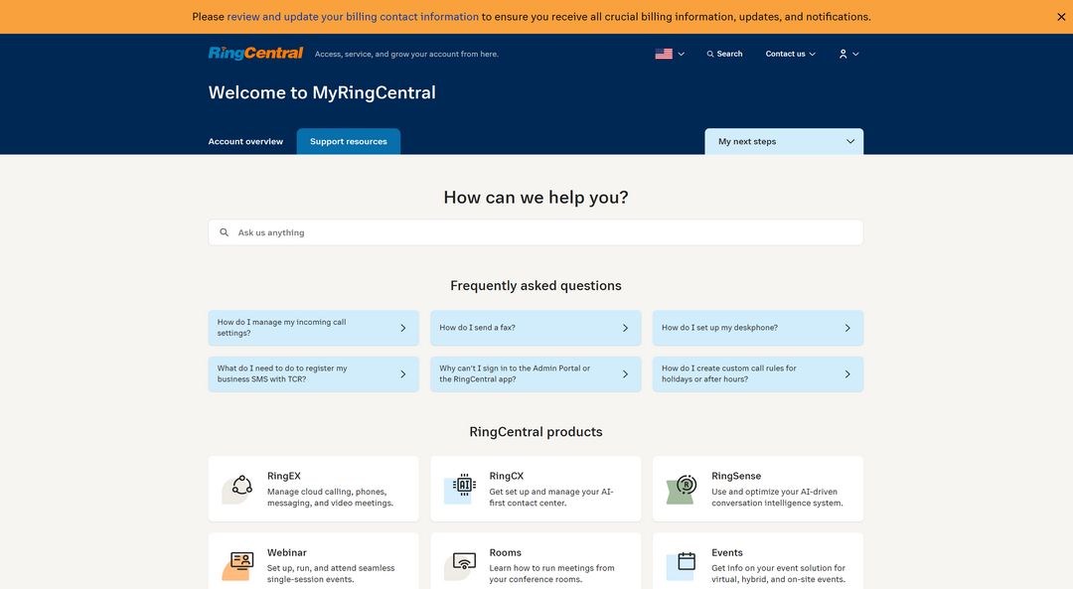Image resolution: width=1073 pixels, height=589 pixels.
Task: Open the My next steps dropdown
Action: [784, 141]
